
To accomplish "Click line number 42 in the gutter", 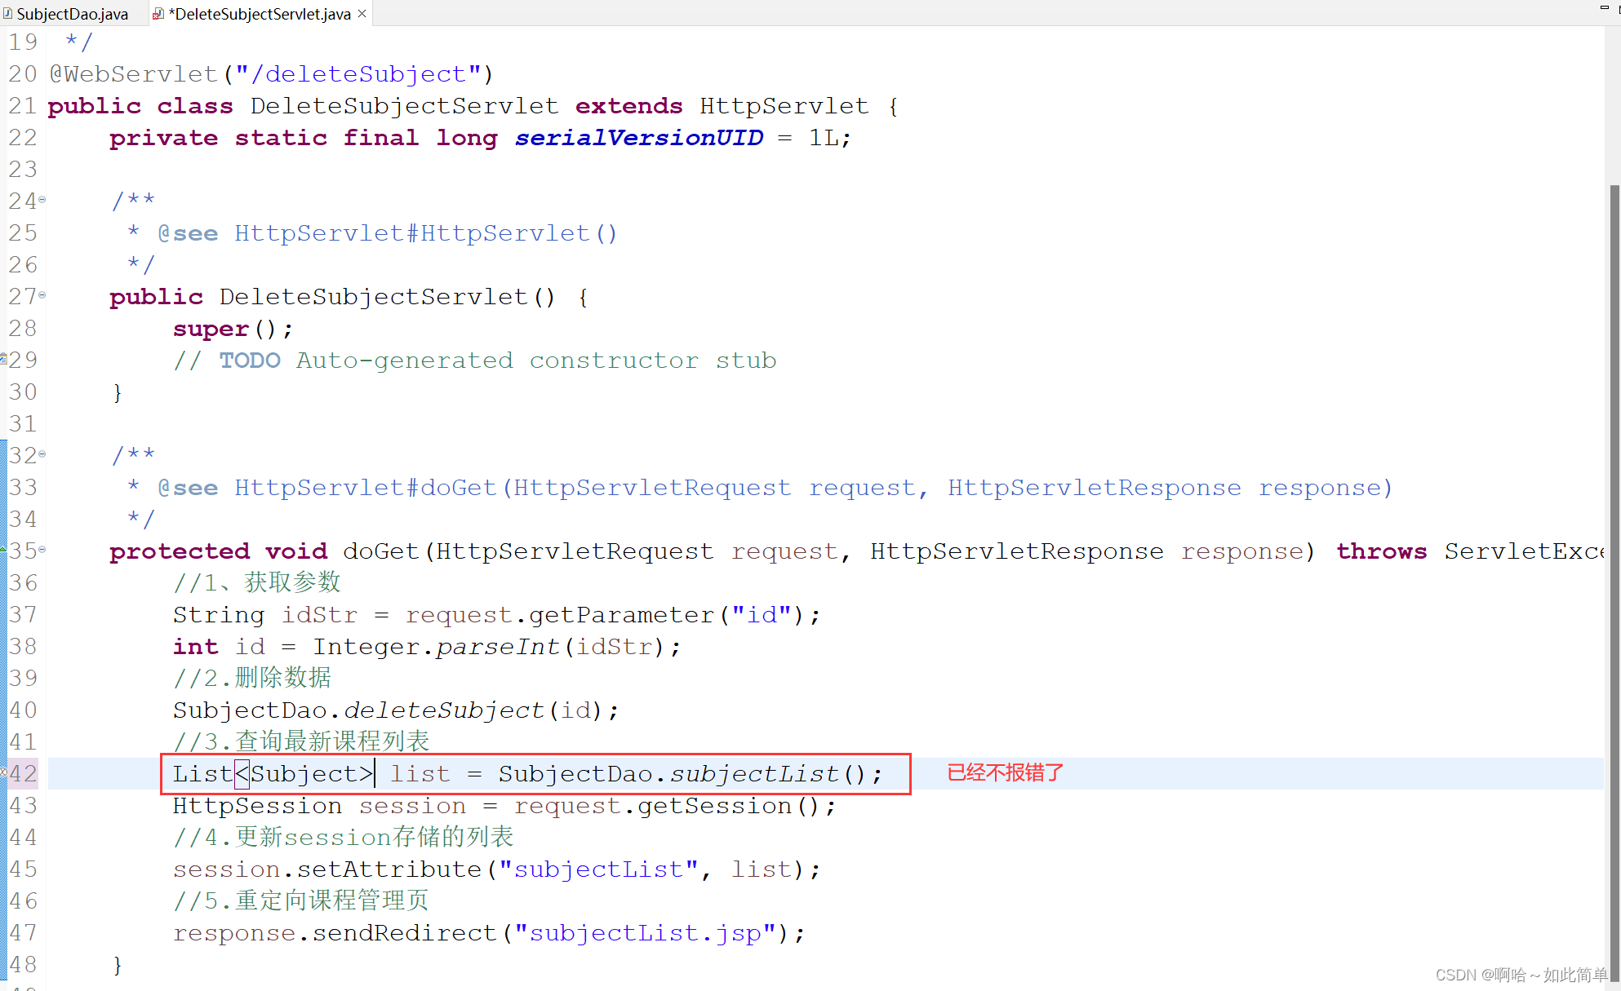I will 24,773.
